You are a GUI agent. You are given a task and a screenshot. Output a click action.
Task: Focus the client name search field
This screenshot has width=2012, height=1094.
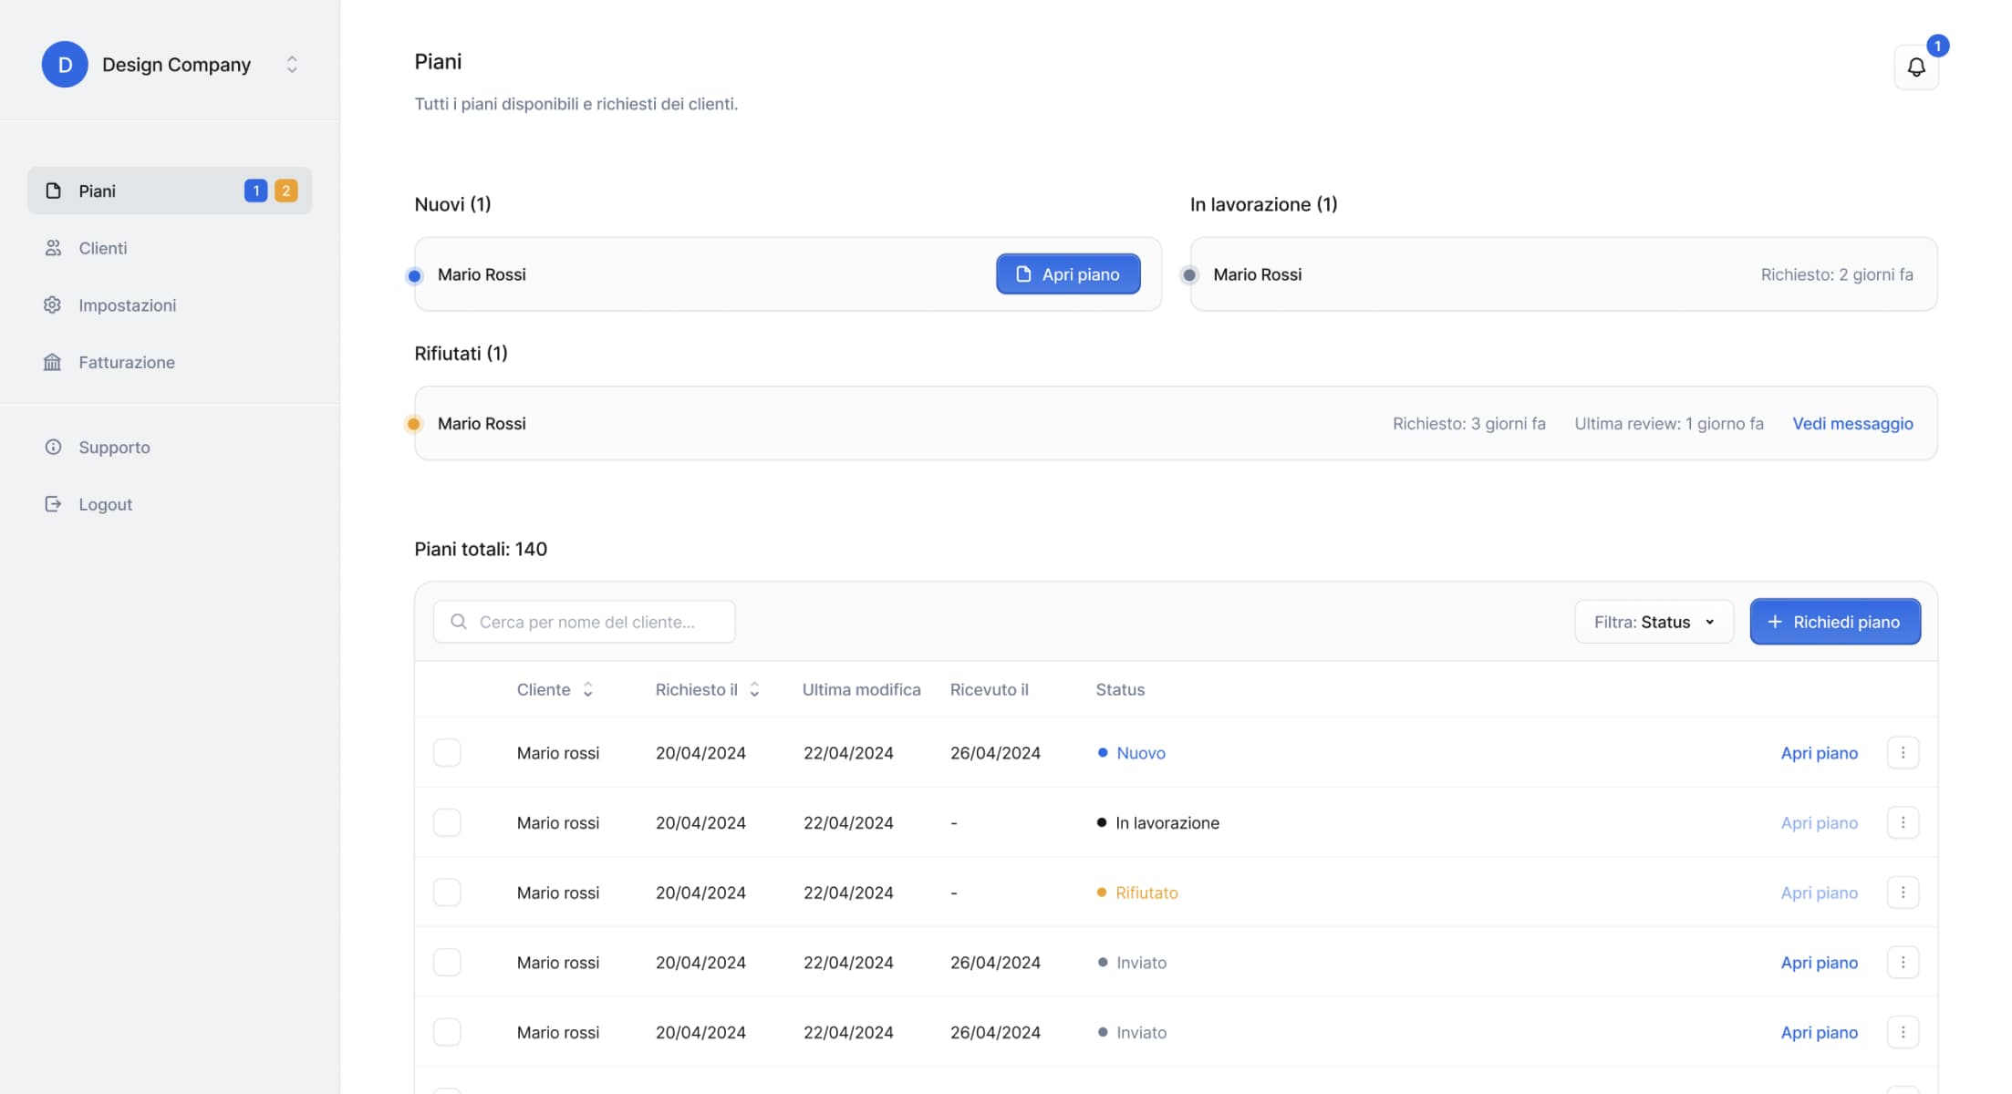coord(597,622)
